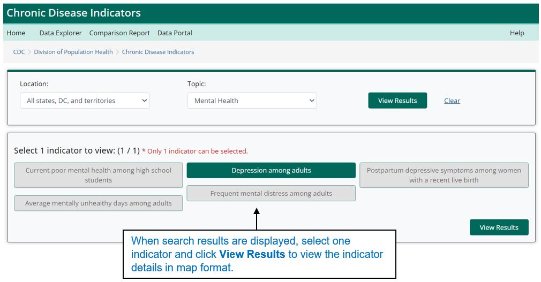Viewport: 541px width, 282px height.
Task: Click View Results beside the Clear link
Action: [x=397, y=101]
